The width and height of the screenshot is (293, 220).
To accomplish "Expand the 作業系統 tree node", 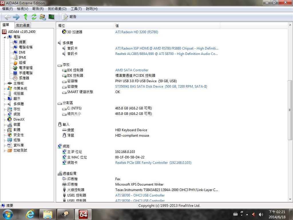I will tap(5, 89).
